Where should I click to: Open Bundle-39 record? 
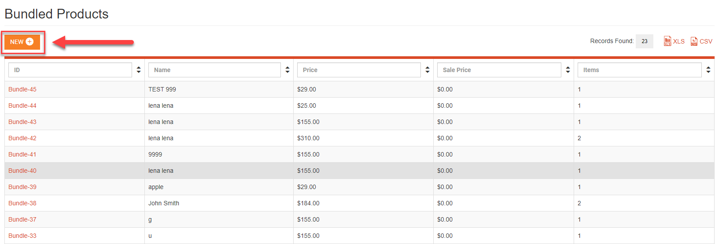pos(22,187)
